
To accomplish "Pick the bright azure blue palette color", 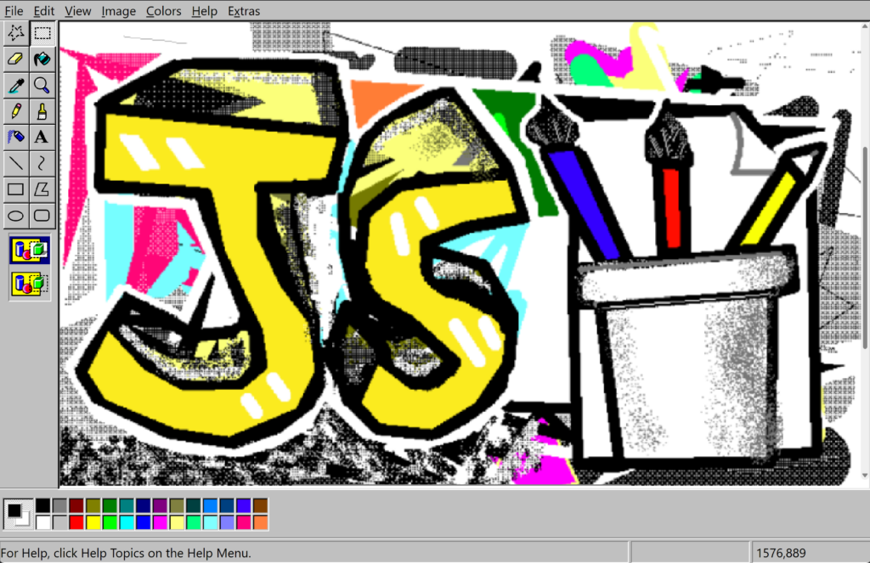I will click(x=211, y=505).
